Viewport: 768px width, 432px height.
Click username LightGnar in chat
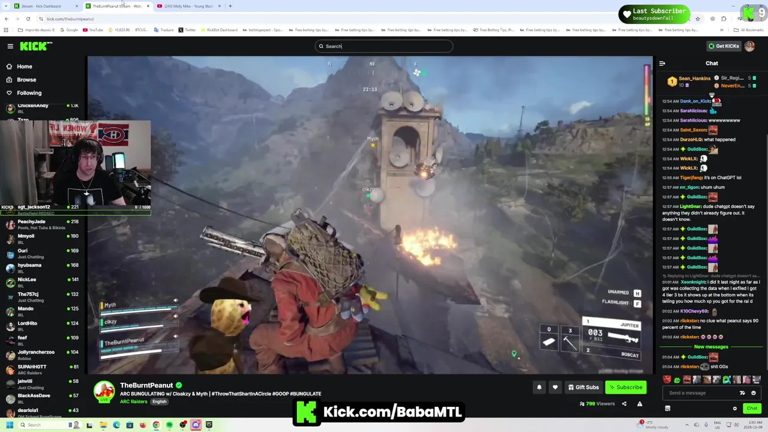coord(691,206)
